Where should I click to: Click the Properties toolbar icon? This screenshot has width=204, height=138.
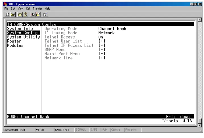45,14
